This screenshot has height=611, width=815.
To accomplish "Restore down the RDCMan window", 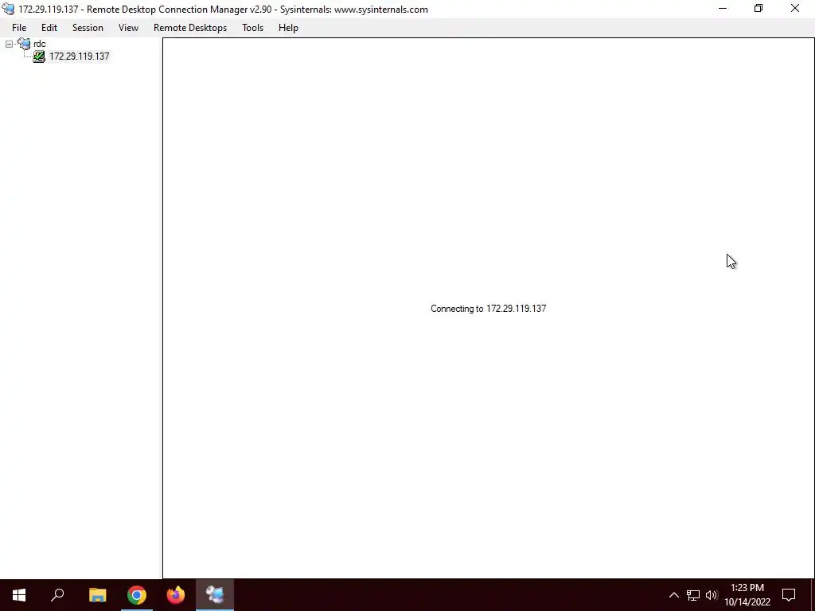I will (758, 9).
